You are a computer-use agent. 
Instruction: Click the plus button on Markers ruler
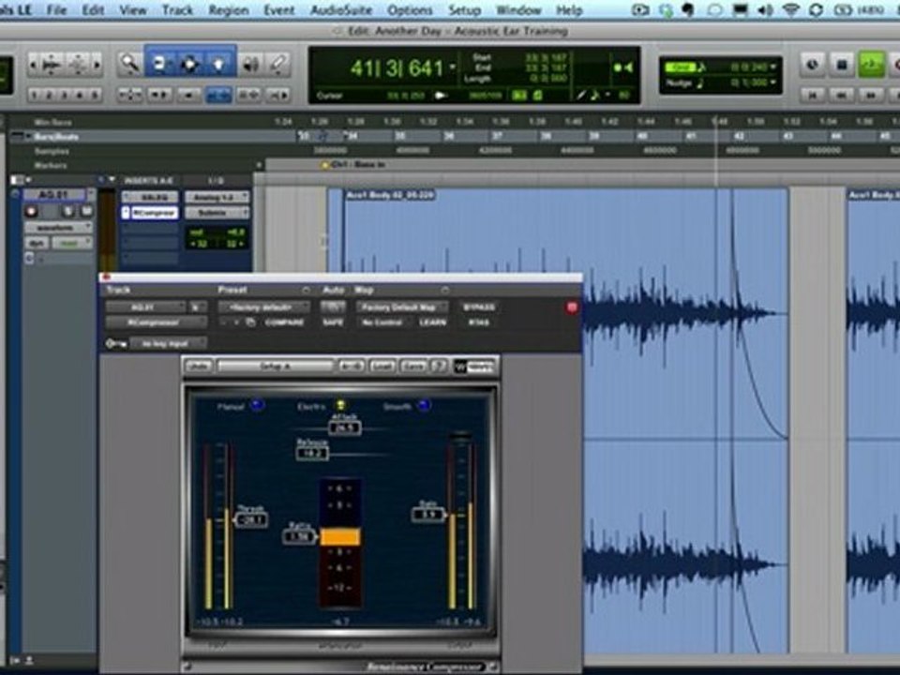point(259,165)
